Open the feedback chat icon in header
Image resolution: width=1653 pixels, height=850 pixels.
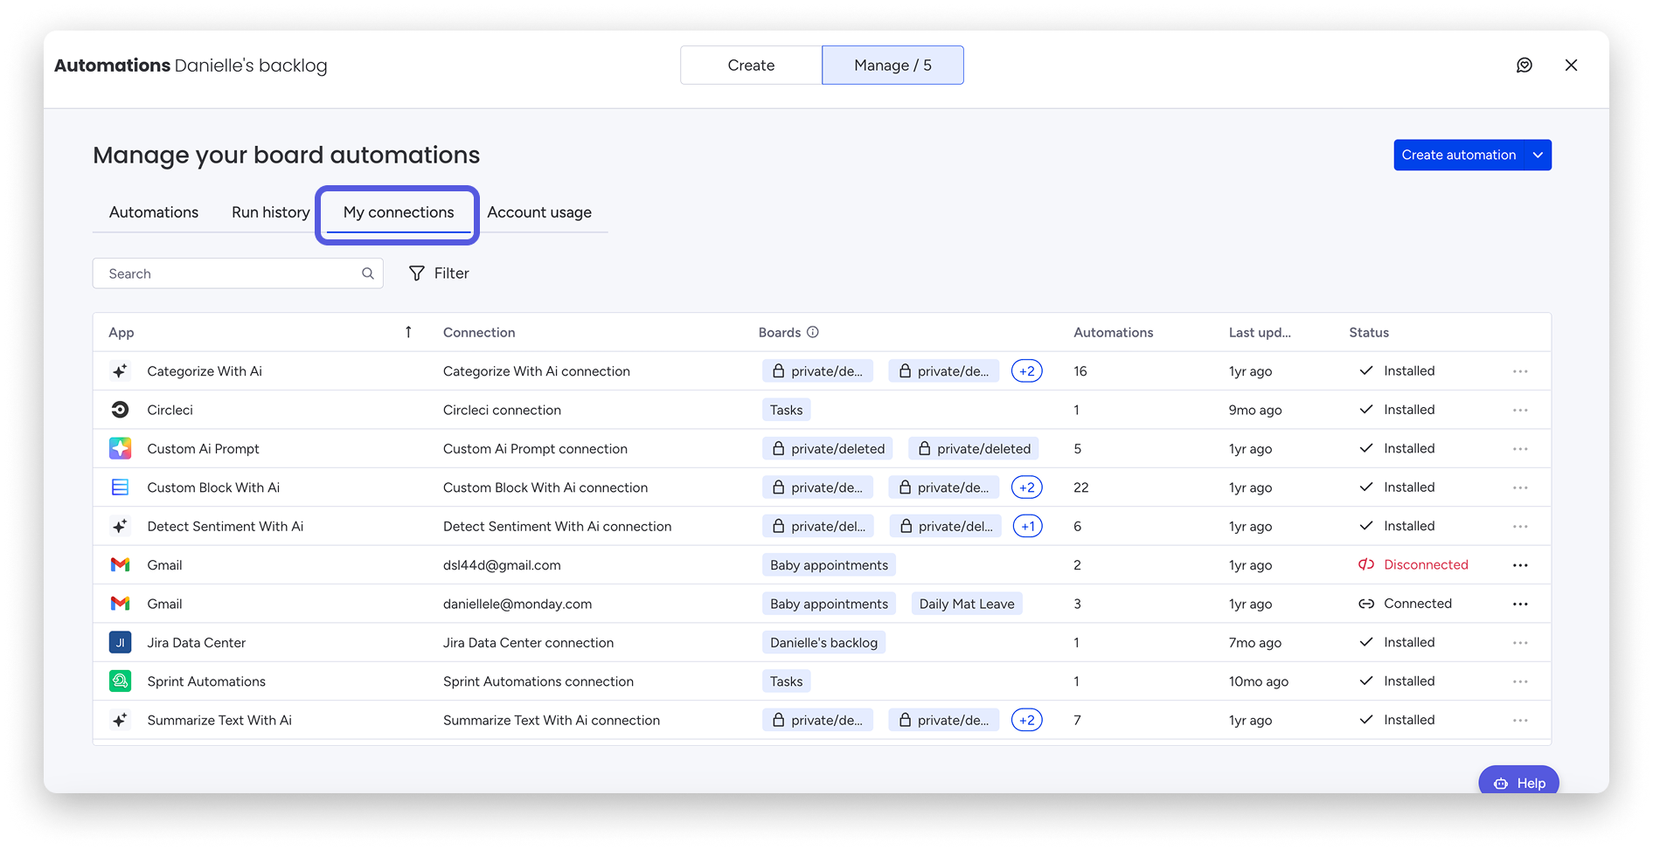[x=1524, y=66]
